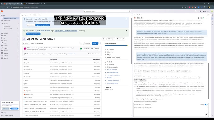Maximize the GitLab Duo Chat panel
Screen dimensions: 214x120
point(207,15)
